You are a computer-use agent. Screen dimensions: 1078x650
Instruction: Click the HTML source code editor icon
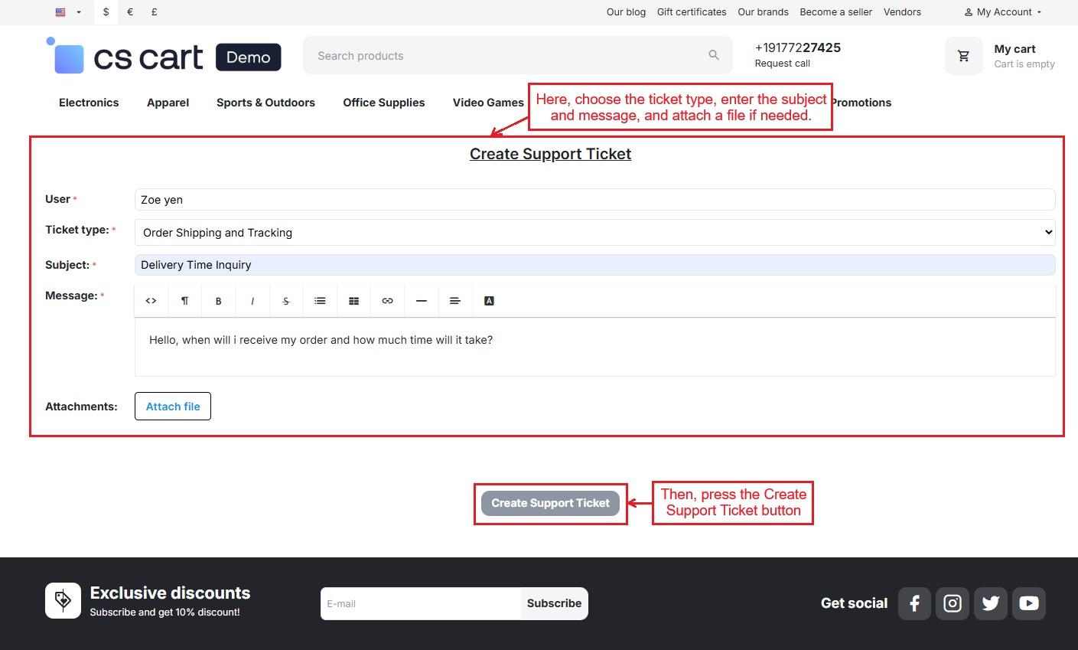[x=151, y=301]
